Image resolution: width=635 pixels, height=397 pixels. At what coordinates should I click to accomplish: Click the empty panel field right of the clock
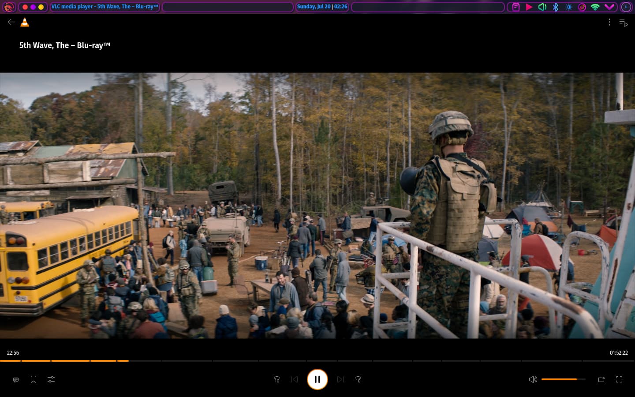point(428,7)
